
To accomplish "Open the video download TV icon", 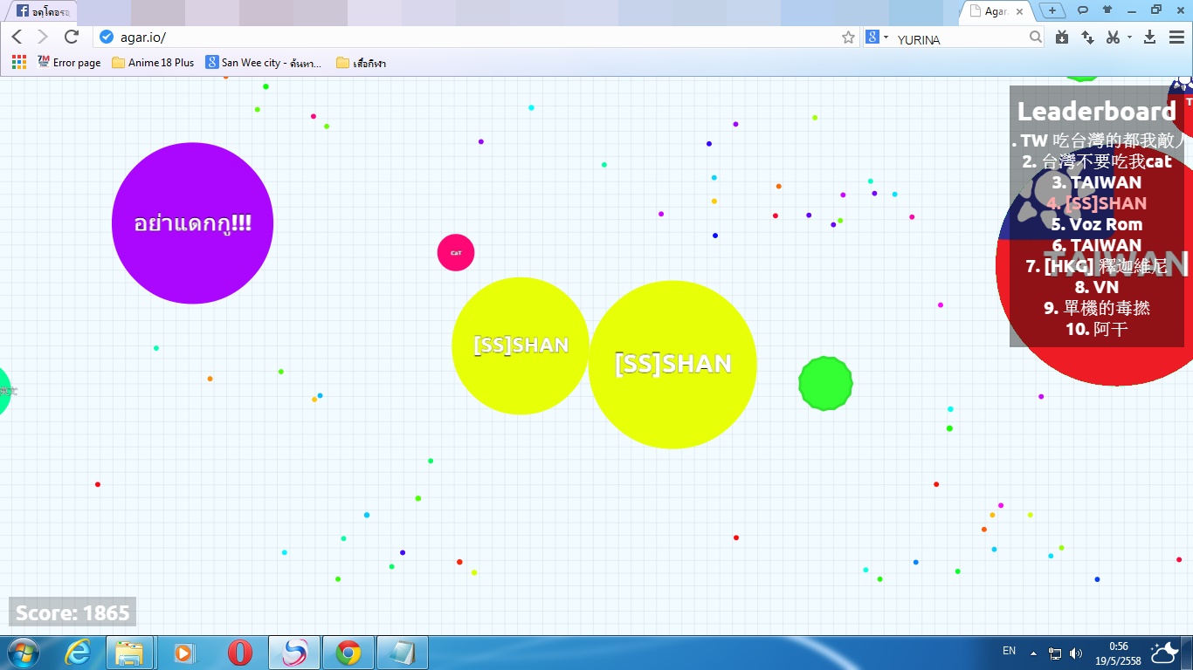I will [x=1062, y=37].
